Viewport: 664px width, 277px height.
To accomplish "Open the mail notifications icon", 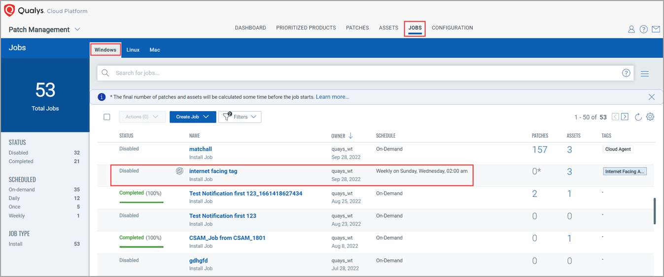I will [656, 30].
